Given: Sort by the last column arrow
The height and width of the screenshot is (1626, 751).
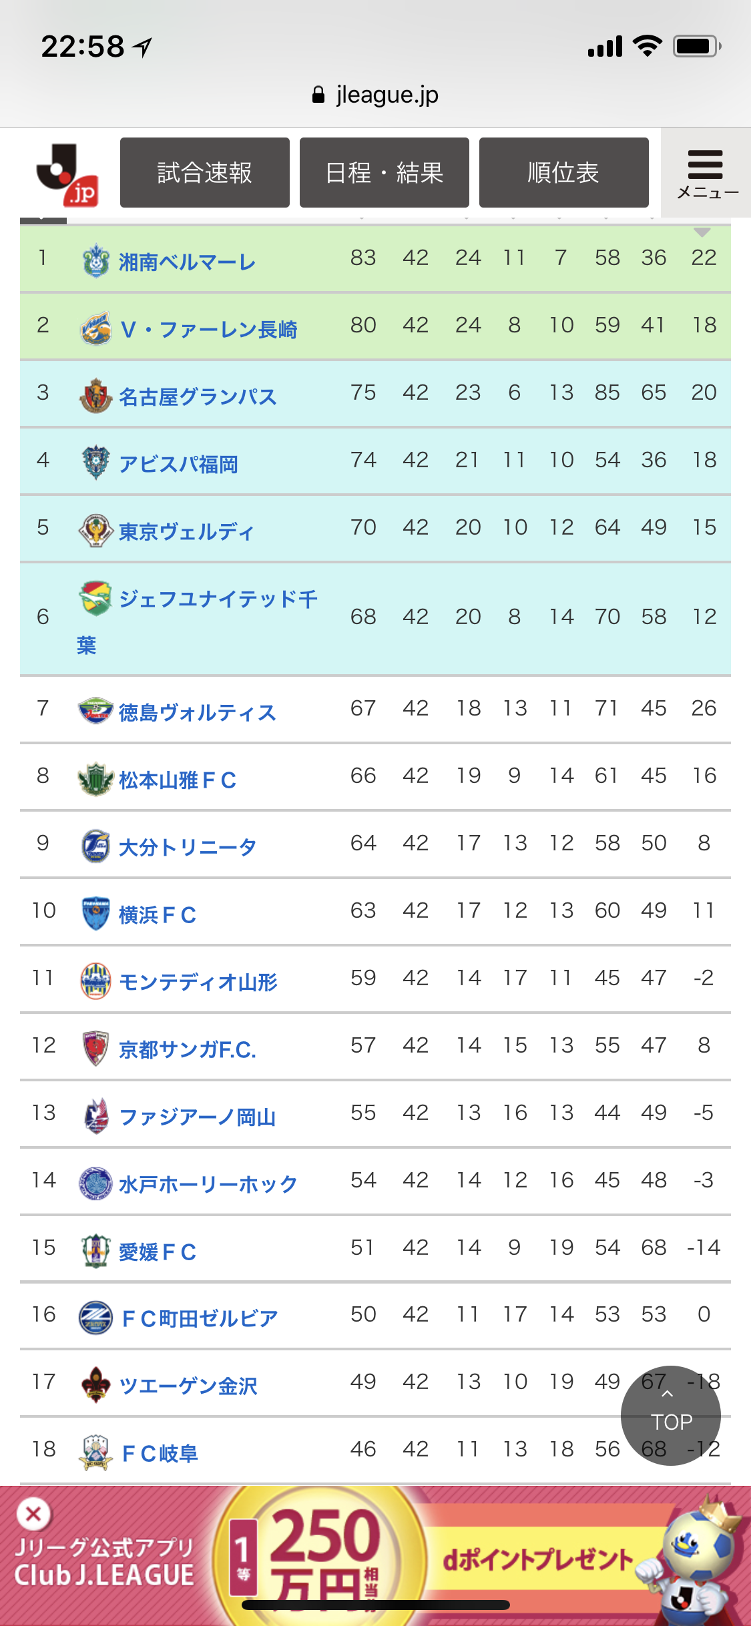Looking at the screenshot, I should pyautogui.click(x=702, y=231).
